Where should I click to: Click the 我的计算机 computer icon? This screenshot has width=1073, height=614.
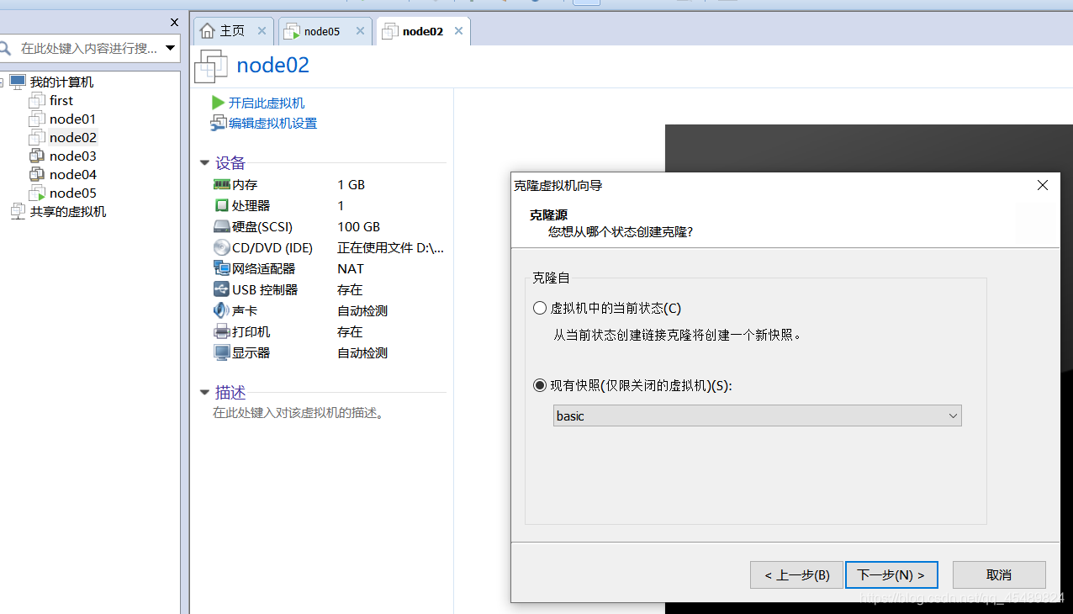(18, 82)
